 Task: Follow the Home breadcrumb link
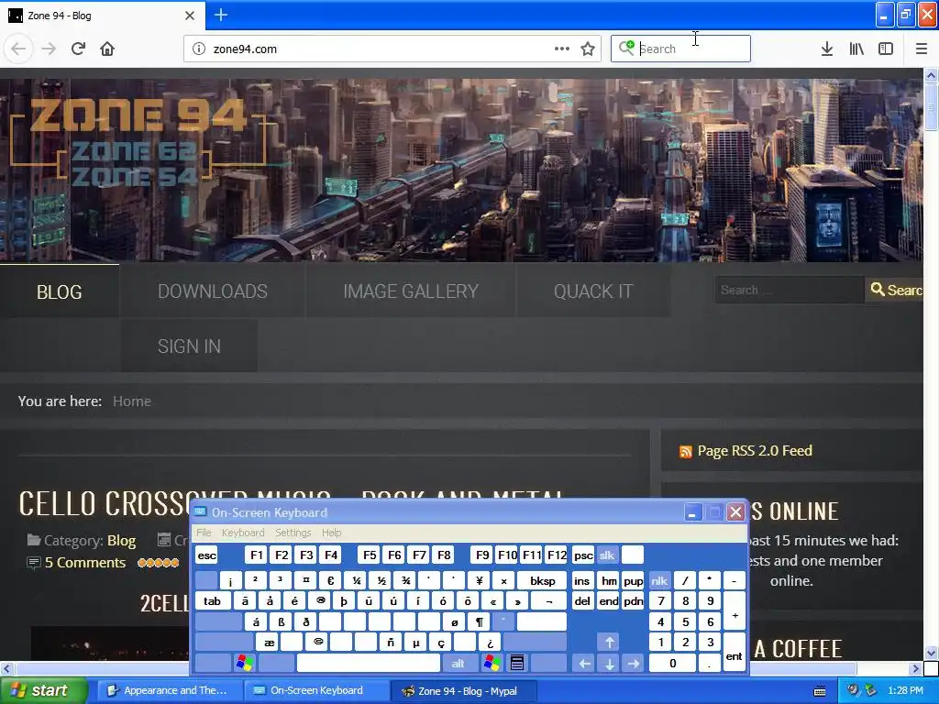coord(132,401)
